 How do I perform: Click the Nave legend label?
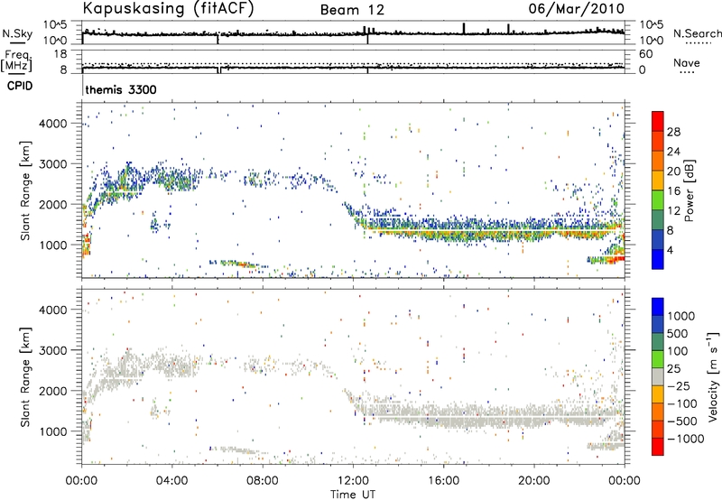point(687,62)
